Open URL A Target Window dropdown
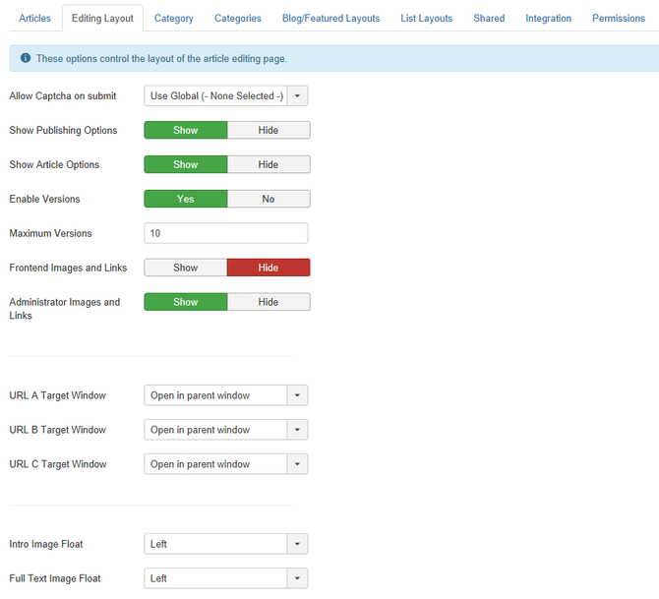The height and width of the screenshot is (599, 659). 226,395
